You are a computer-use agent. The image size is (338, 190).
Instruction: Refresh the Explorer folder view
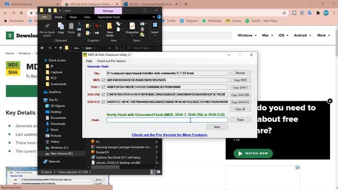click(x=117, y=48)
